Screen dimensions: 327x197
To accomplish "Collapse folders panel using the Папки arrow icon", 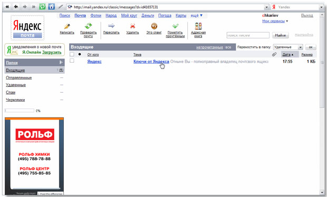I will [x=61, y=62].
